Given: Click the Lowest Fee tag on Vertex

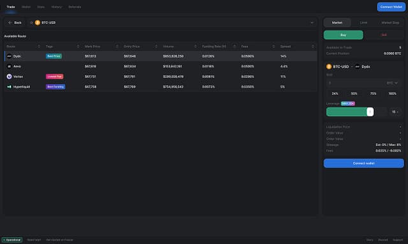Looking at the screenshot, I should 54,76.
